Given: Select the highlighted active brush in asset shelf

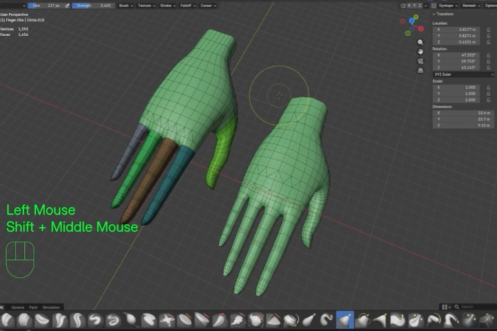Looking at the screenshot, I should click(344, 319).
